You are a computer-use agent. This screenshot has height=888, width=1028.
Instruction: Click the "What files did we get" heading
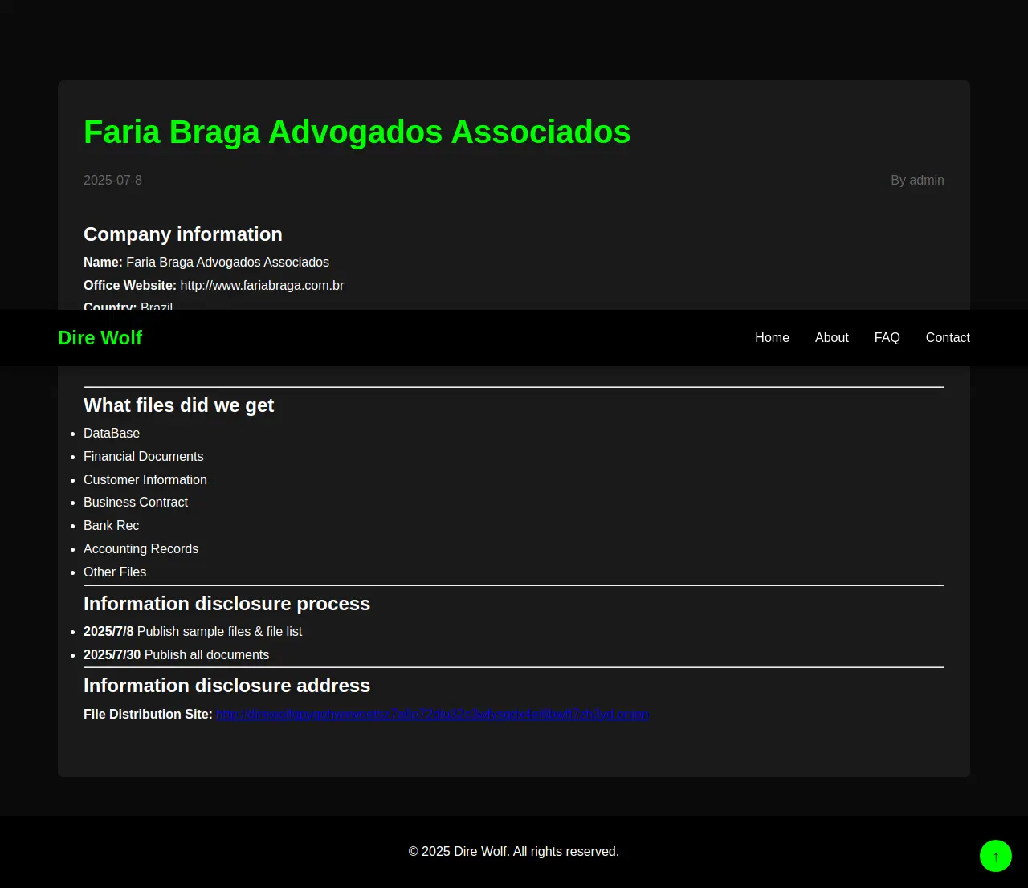point(178,405)
